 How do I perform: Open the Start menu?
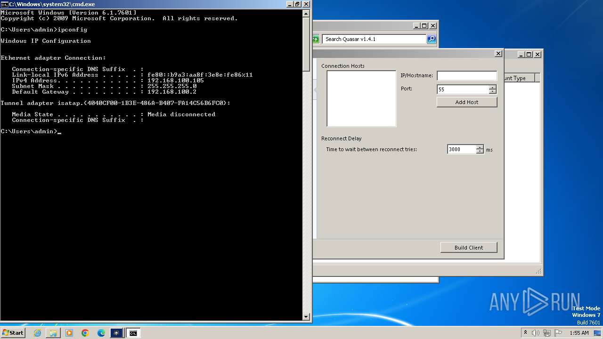(x=13, y=333)
